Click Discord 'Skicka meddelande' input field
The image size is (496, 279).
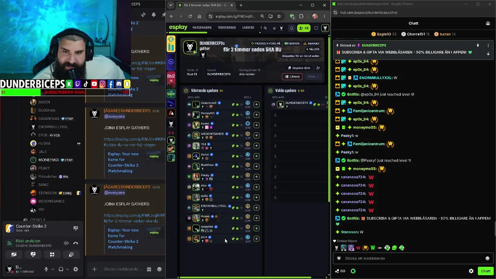tap(122, 269)
